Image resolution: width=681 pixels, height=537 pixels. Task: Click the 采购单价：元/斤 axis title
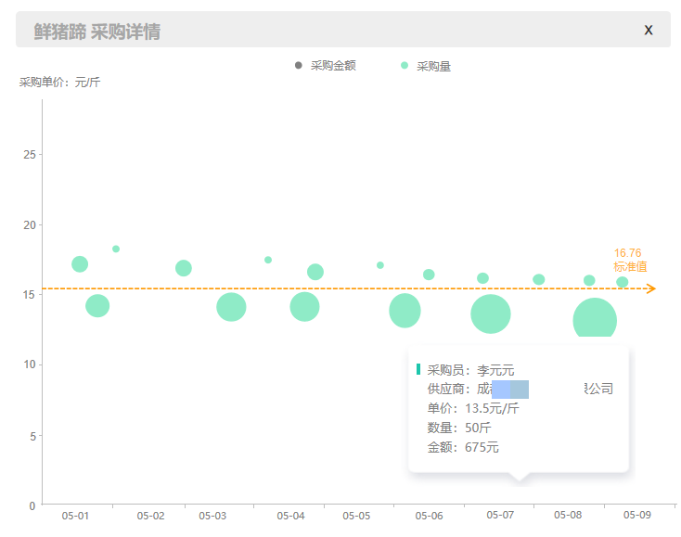[59, 82]
